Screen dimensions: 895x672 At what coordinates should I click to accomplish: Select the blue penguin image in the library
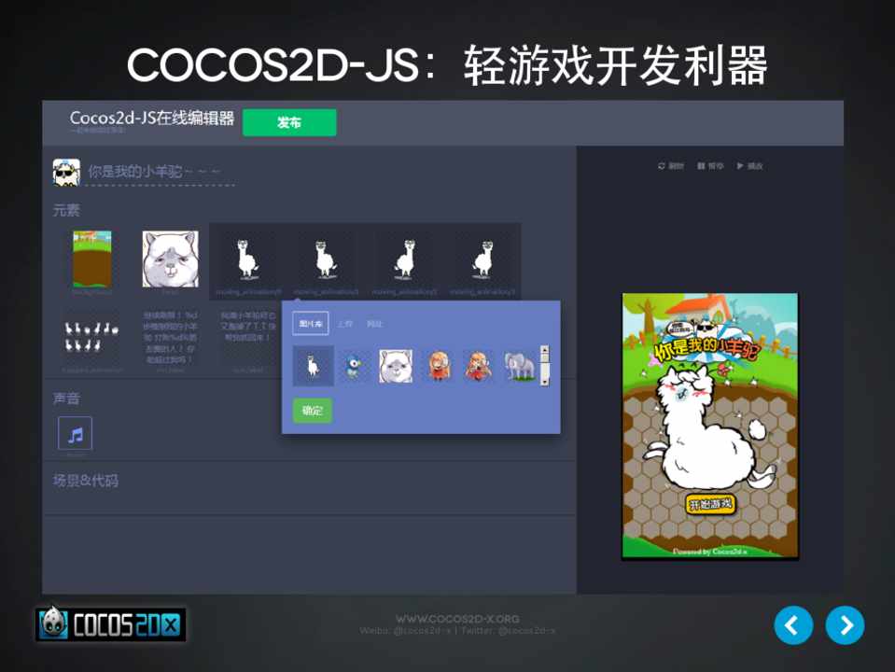point(355,366)
